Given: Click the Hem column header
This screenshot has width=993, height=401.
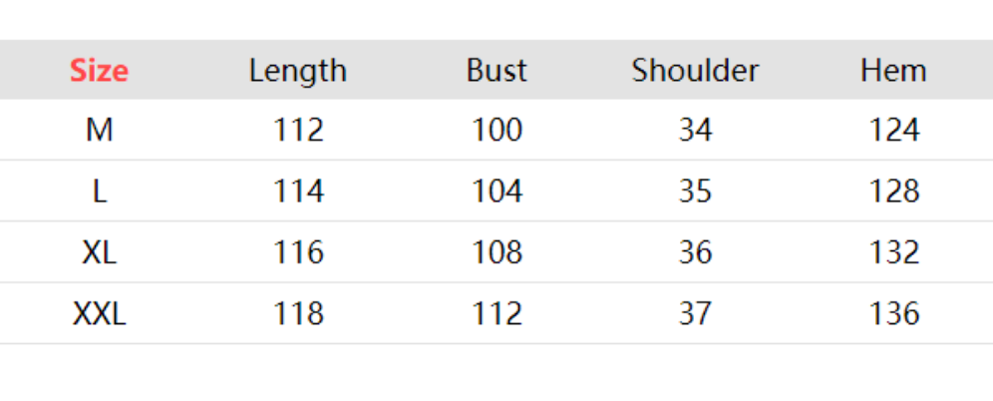Looking at the screenshot, I should coord(893,71).
